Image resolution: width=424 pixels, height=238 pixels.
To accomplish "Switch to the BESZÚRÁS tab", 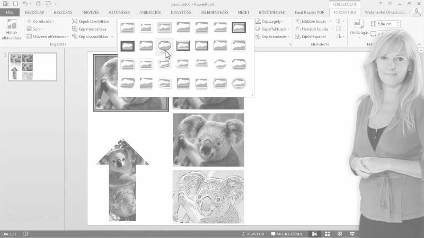I will pyautogui.click(x=63, y=12).
